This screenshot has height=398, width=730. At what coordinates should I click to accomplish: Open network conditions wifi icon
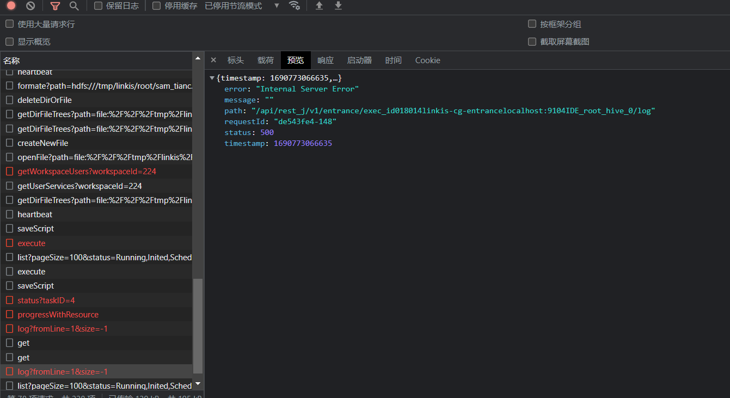point(295,5)
